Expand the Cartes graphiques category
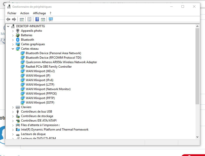 coord(13,44)
